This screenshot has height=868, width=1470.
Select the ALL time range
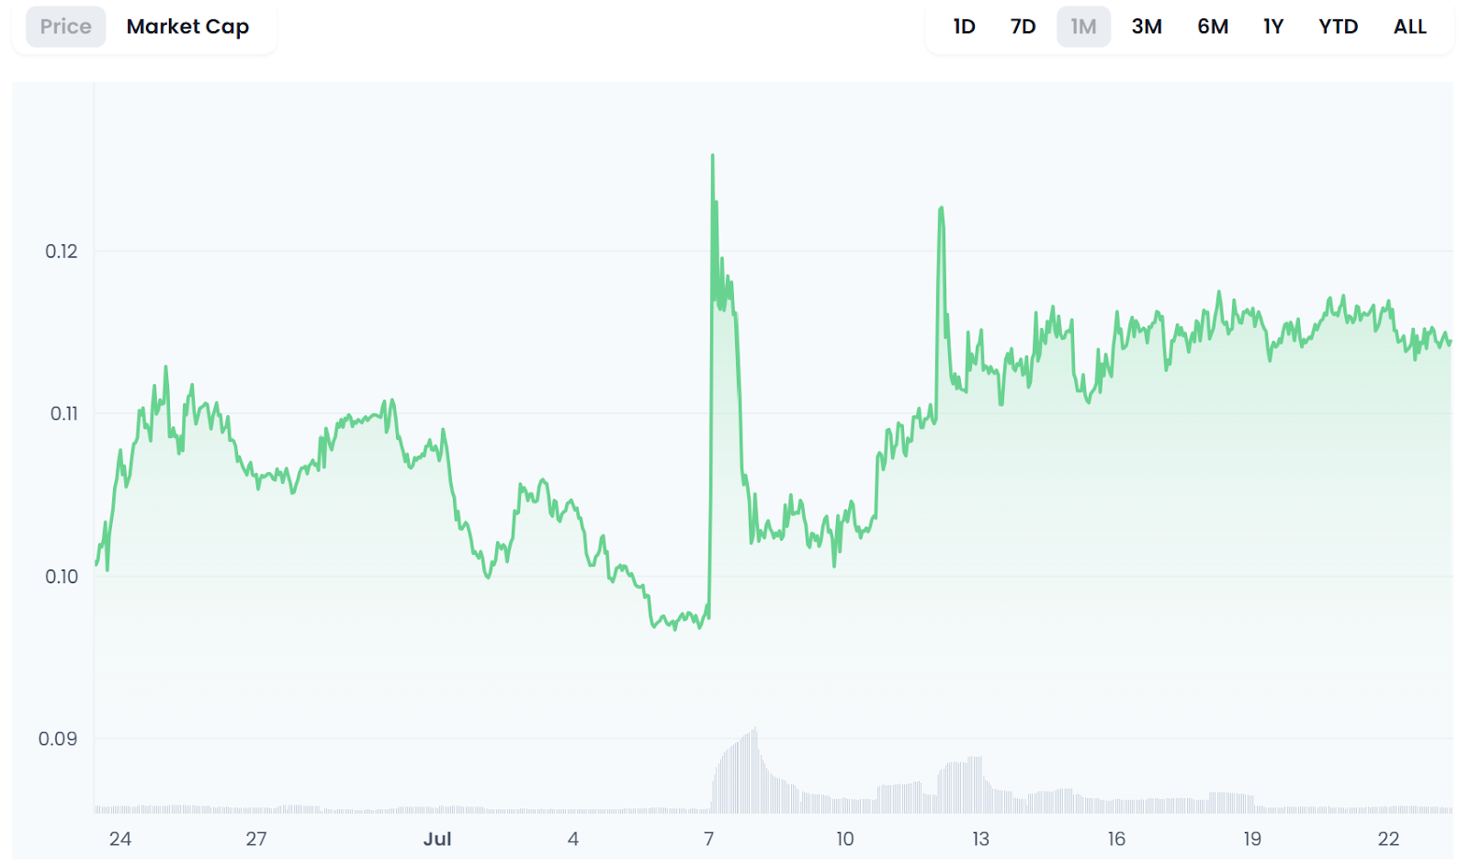click(1409, 27)
